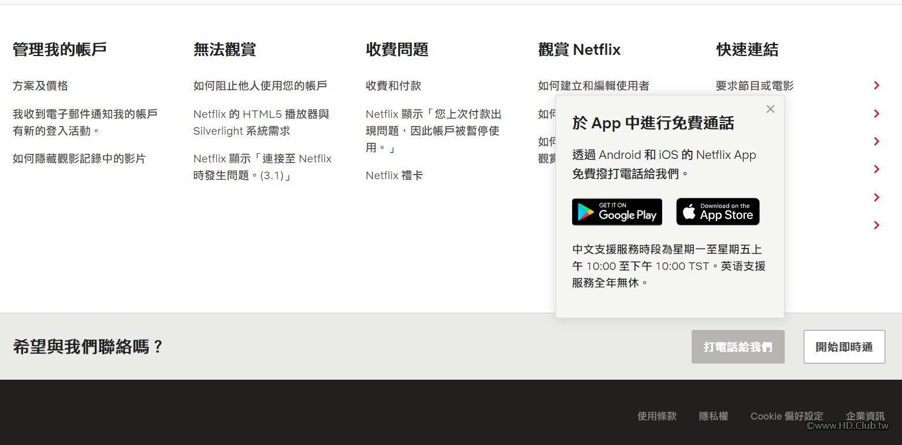902x445 pixels.
Task: Open the 我收到電子郵件通知我的帳戶有新的登入活動 article
Action: click(85, 123)
